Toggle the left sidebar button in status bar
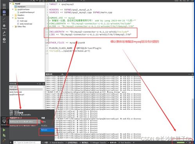Screen dimensions: 195x144 (x=11, y=142)
